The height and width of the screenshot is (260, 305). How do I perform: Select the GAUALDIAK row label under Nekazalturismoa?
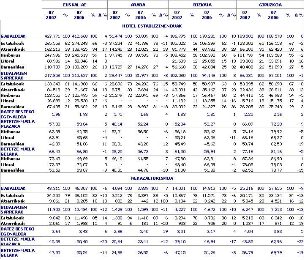point(13,187)
